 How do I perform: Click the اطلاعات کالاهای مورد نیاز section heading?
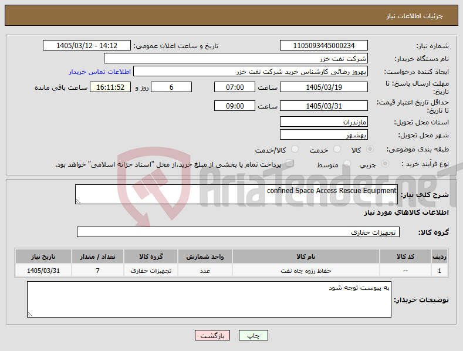(406, 212)
